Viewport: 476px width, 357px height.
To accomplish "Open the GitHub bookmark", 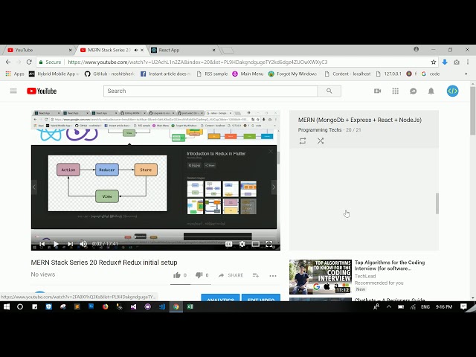I will (109, 74).
